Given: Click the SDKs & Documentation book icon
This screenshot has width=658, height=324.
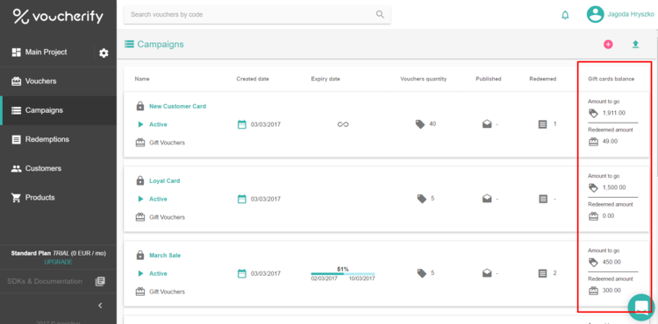Looking at the screenshot, I should pos(100,281).
